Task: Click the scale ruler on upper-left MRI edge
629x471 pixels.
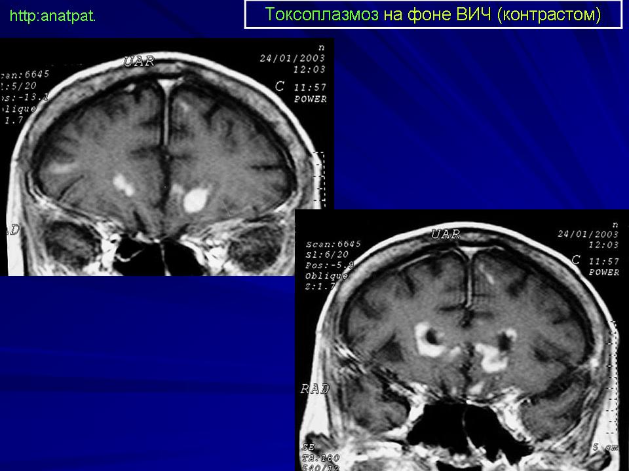Action: pos(319,177)
